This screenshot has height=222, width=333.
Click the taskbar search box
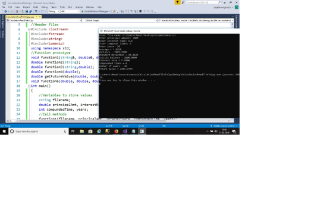coord(39,132)
